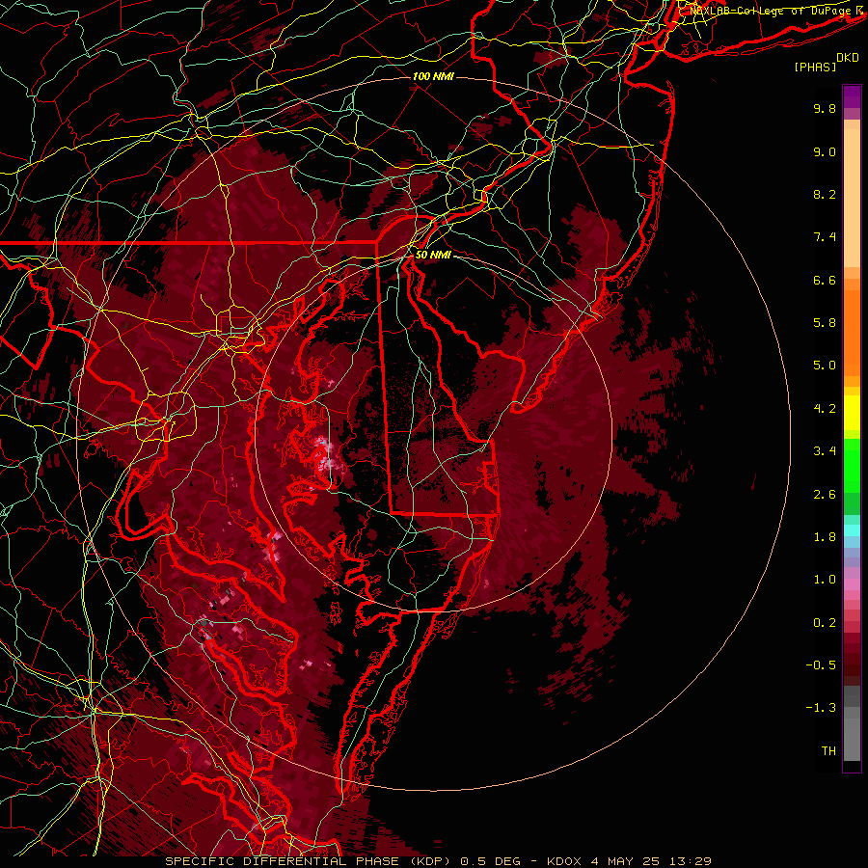Click the DKD label above the legend
Viewport: 868px width, 868px height.
tap(848, 58)
